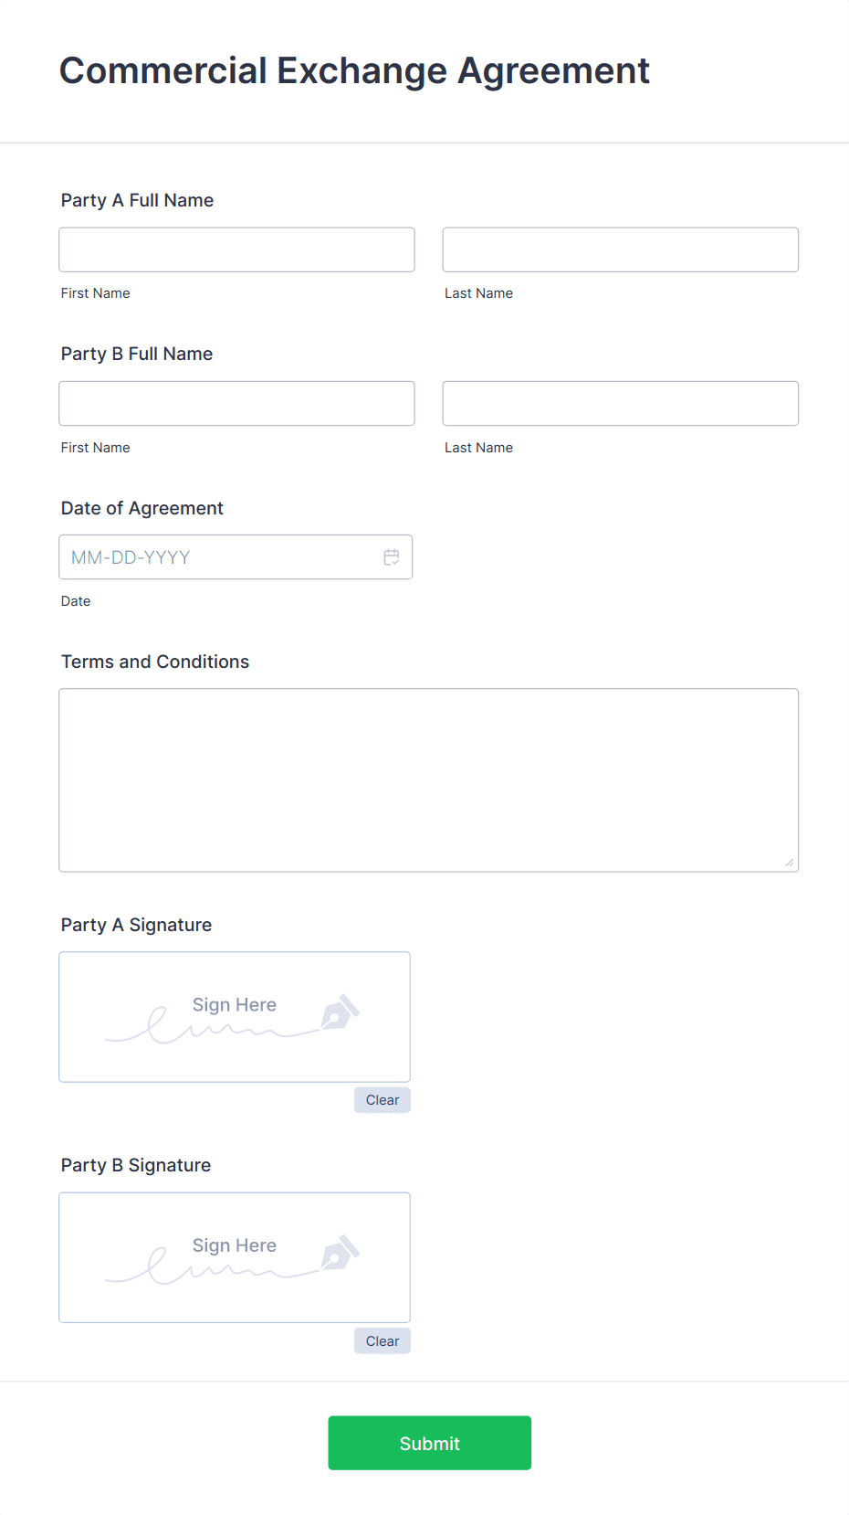Submit the agreement form
This screenshot has width=849, height=1515.
click(429, 1443)
